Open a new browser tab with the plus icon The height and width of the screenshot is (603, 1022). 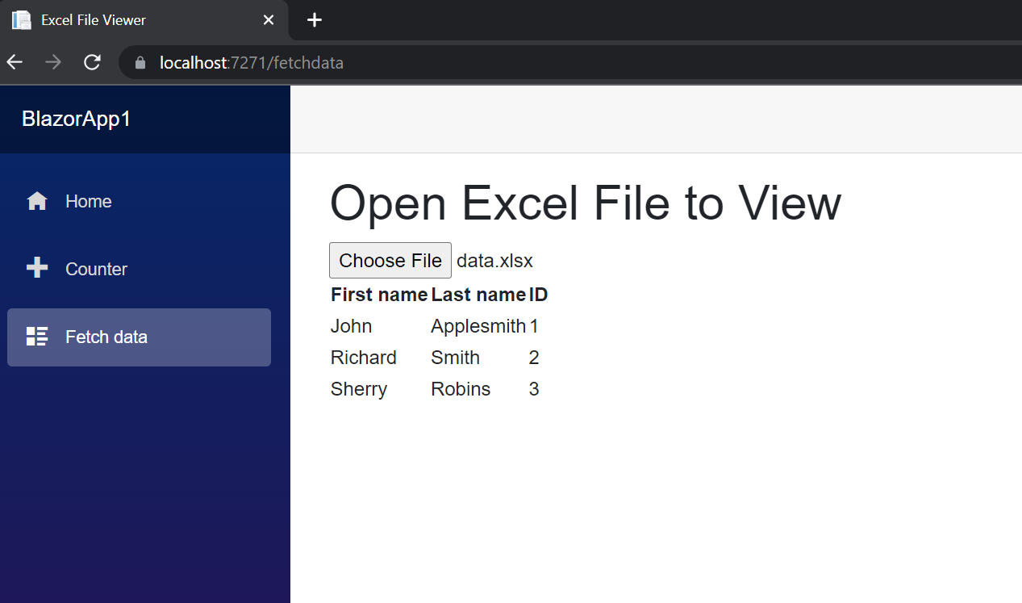click(314, 19)
